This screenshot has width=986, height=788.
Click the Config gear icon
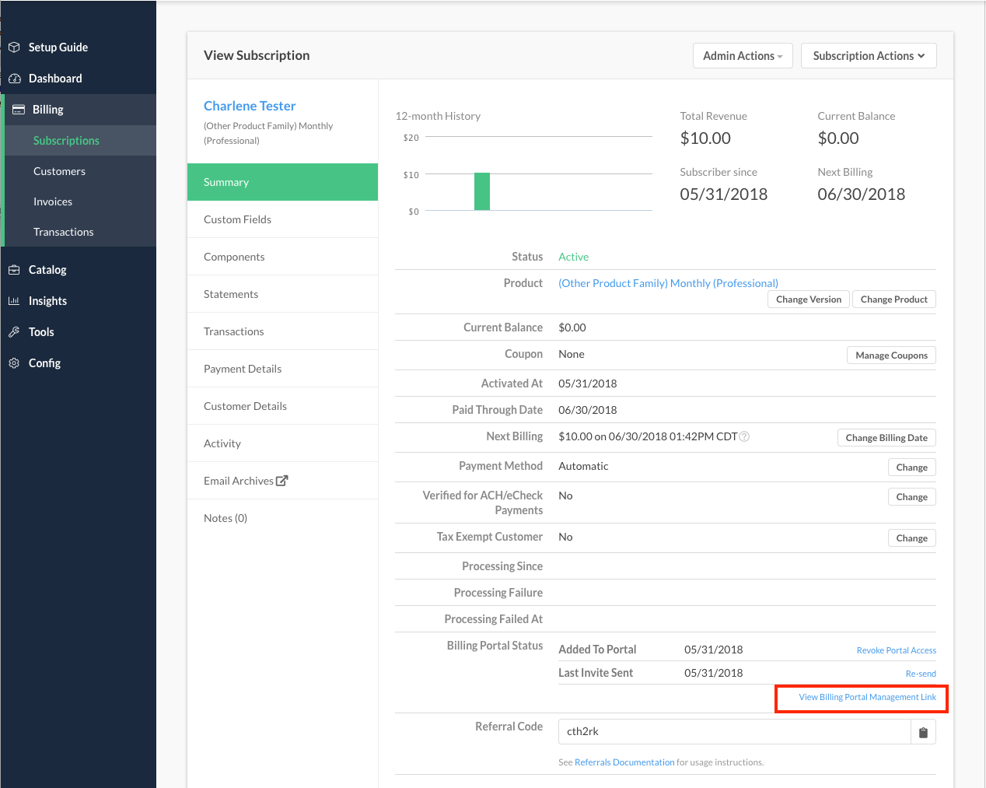click(x=14, y=363)
